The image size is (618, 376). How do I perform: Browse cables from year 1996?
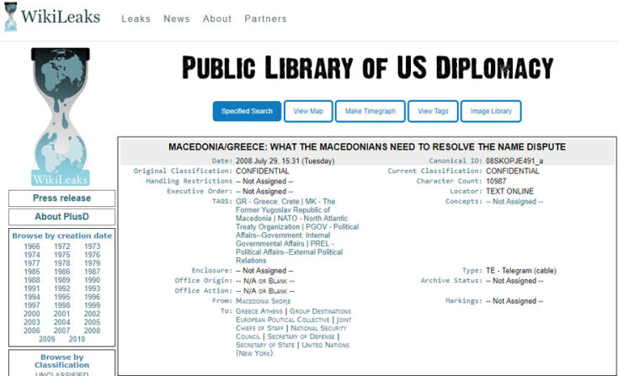coord(93,297)
